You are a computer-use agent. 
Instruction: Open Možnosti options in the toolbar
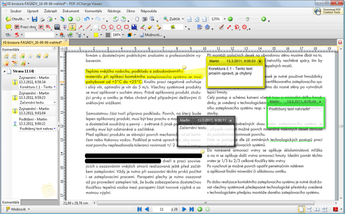[151, 35]
